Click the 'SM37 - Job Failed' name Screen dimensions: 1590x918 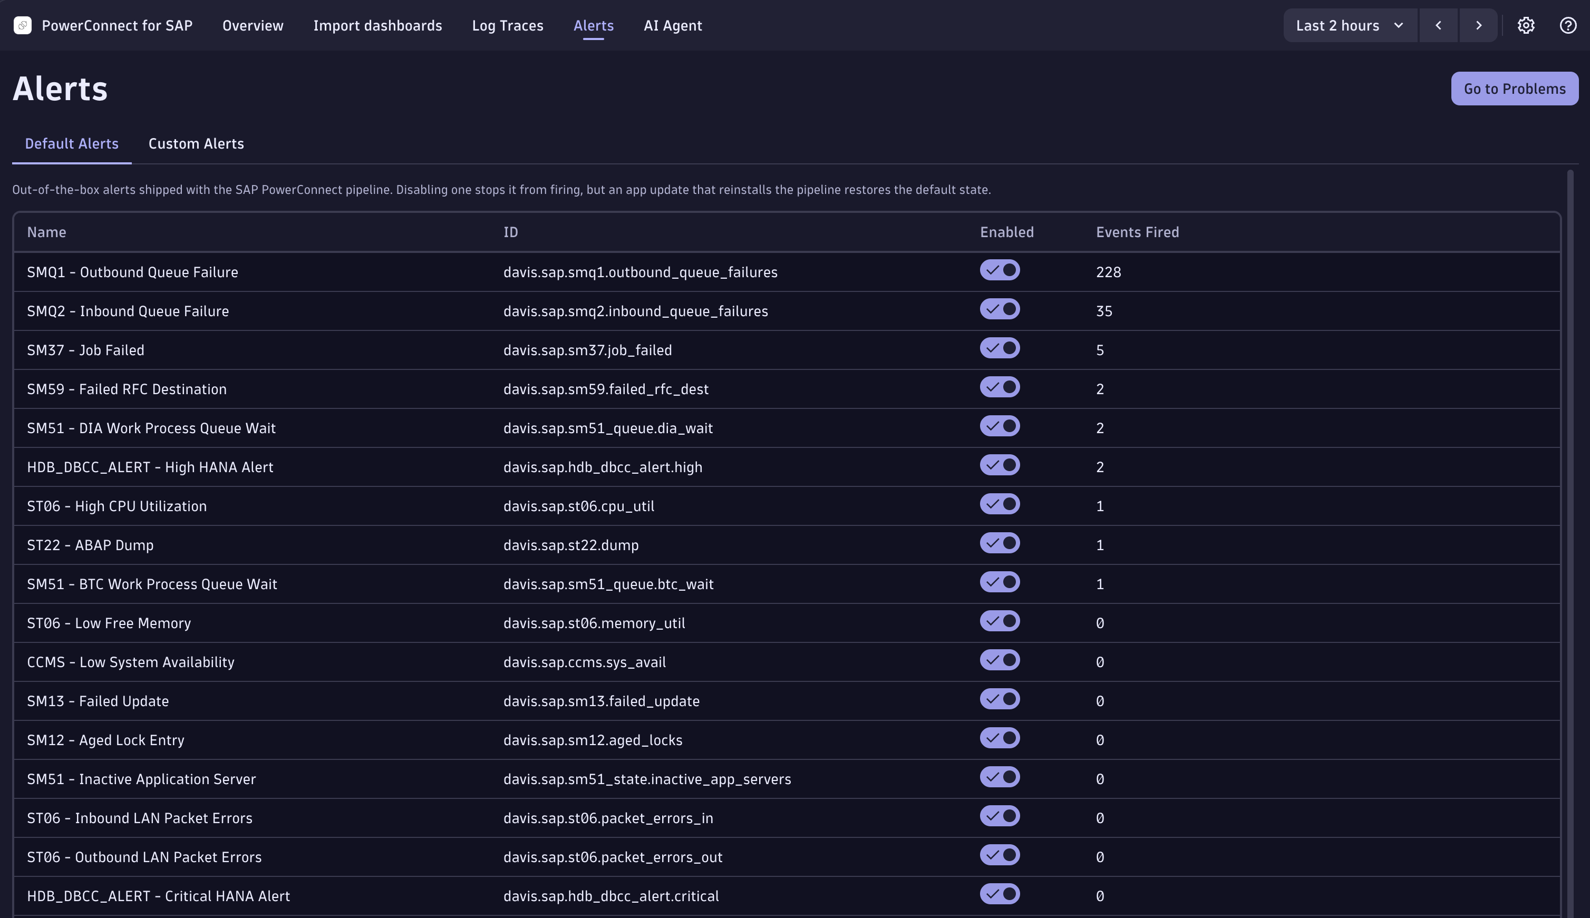[86, 350]
